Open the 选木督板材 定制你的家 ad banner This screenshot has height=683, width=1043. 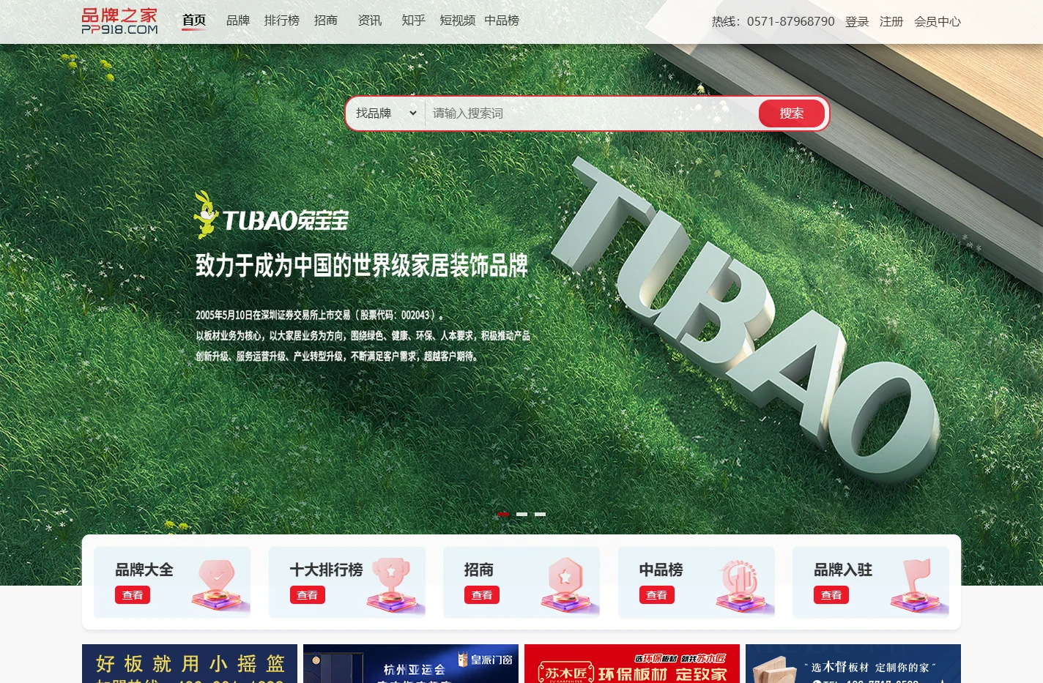(853, 663)
